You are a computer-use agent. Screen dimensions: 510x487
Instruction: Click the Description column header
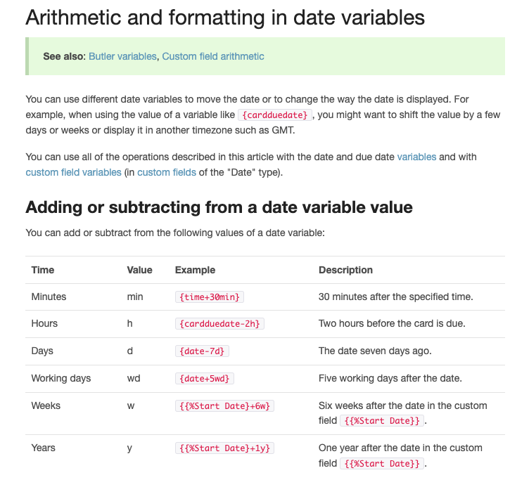point(346,270)
